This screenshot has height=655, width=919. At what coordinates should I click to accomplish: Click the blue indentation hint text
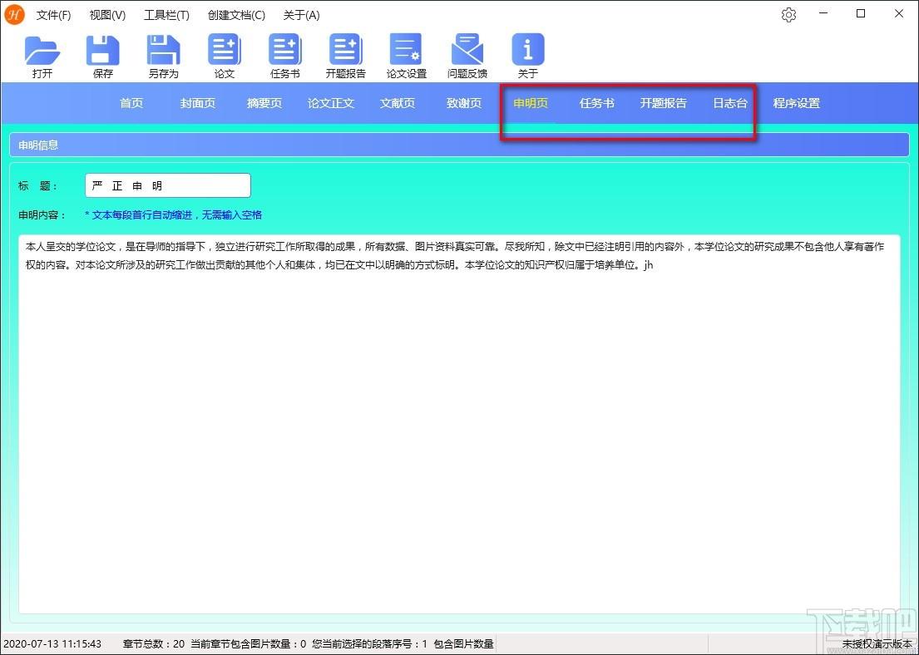174,215
